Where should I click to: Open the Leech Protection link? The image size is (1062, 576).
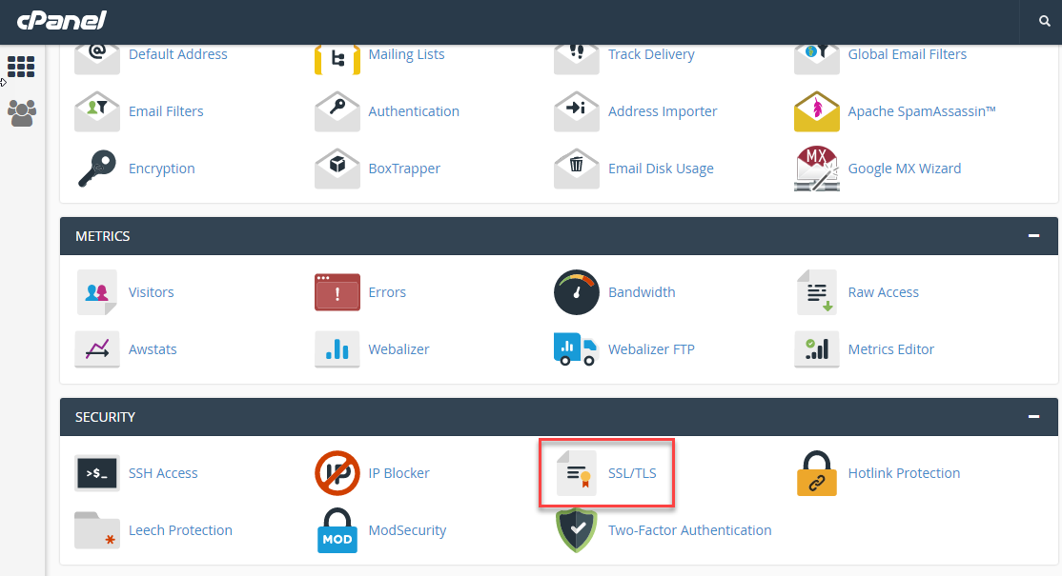(180, 530)
